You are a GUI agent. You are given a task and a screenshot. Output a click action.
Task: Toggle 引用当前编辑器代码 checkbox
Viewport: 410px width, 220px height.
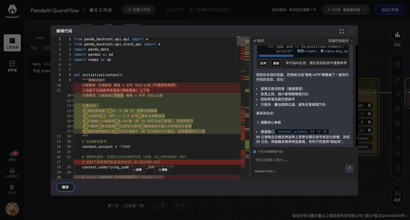tap(255, 151)
